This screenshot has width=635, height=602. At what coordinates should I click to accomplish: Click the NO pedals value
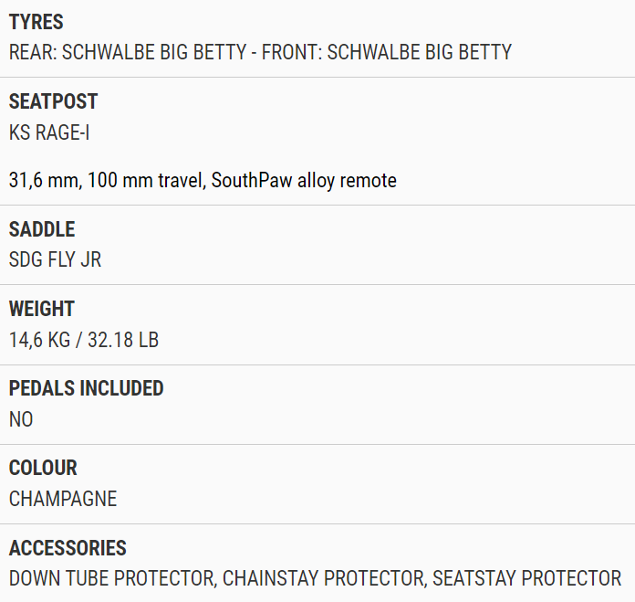(21, 419)
